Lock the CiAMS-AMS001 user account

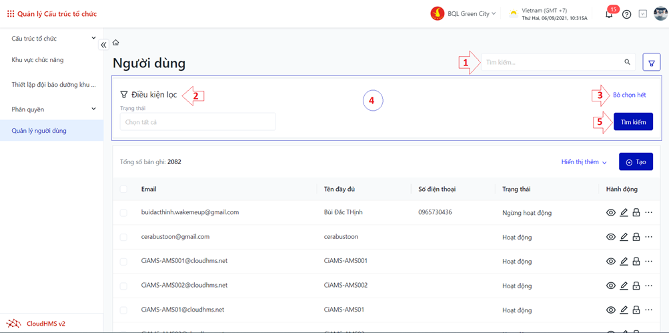636,261
